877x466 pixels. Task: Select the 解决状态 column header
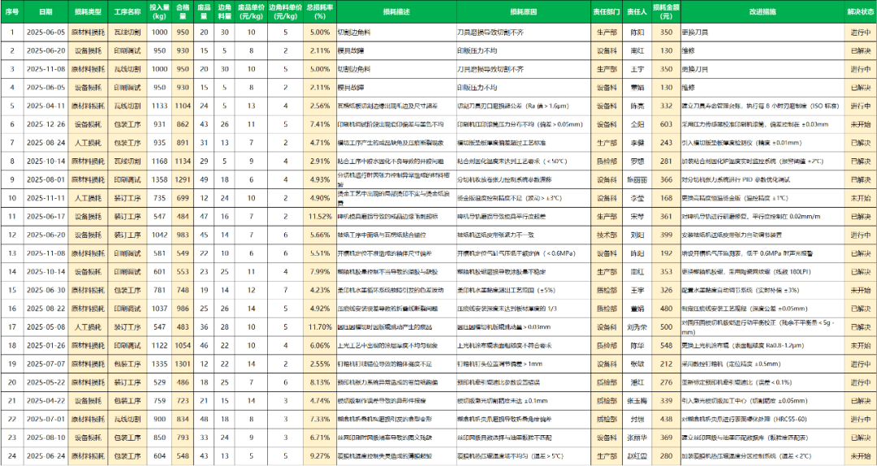[x=861, y=11]
